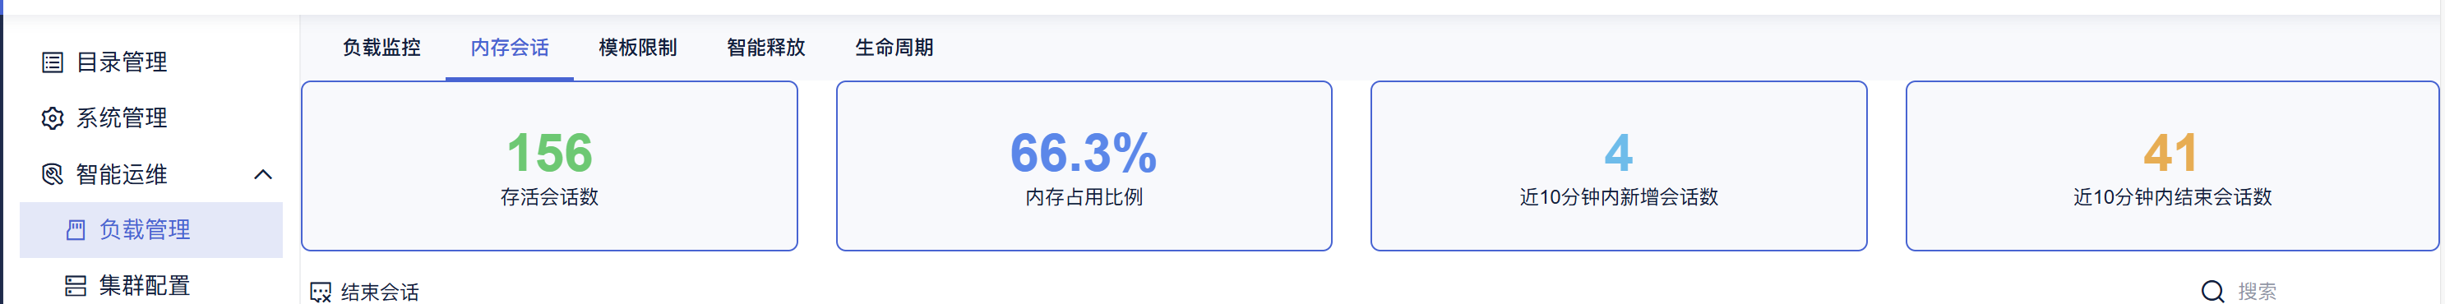Screen dimensions: 2445x304
Task: Click the 结束会话 chat icon
Action: coord(321,292)
